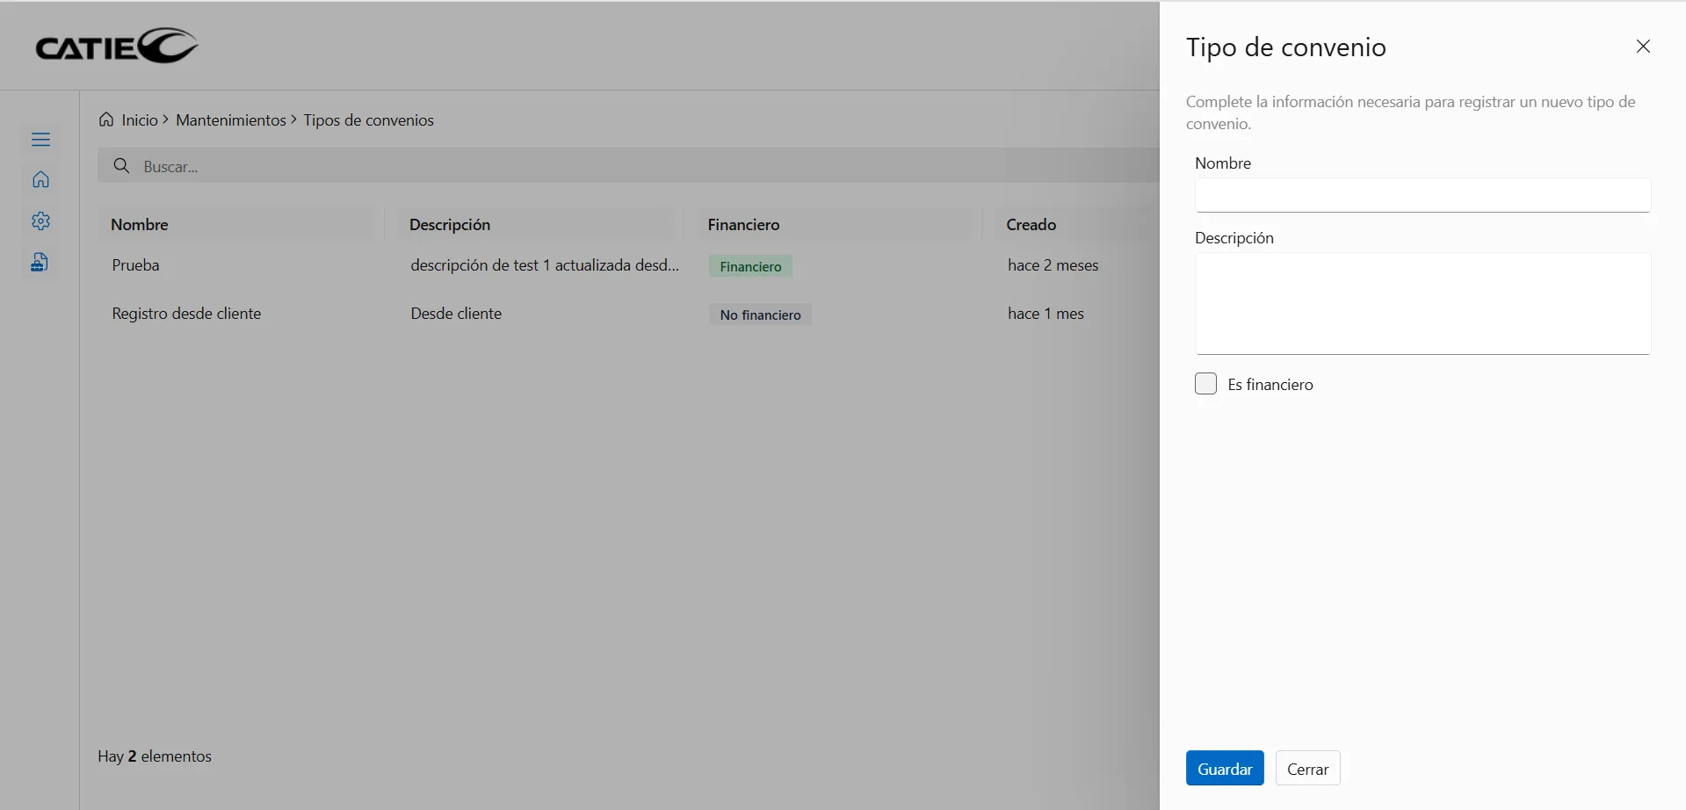
Task: Select the Prueba row
Action: coord(136,265)
